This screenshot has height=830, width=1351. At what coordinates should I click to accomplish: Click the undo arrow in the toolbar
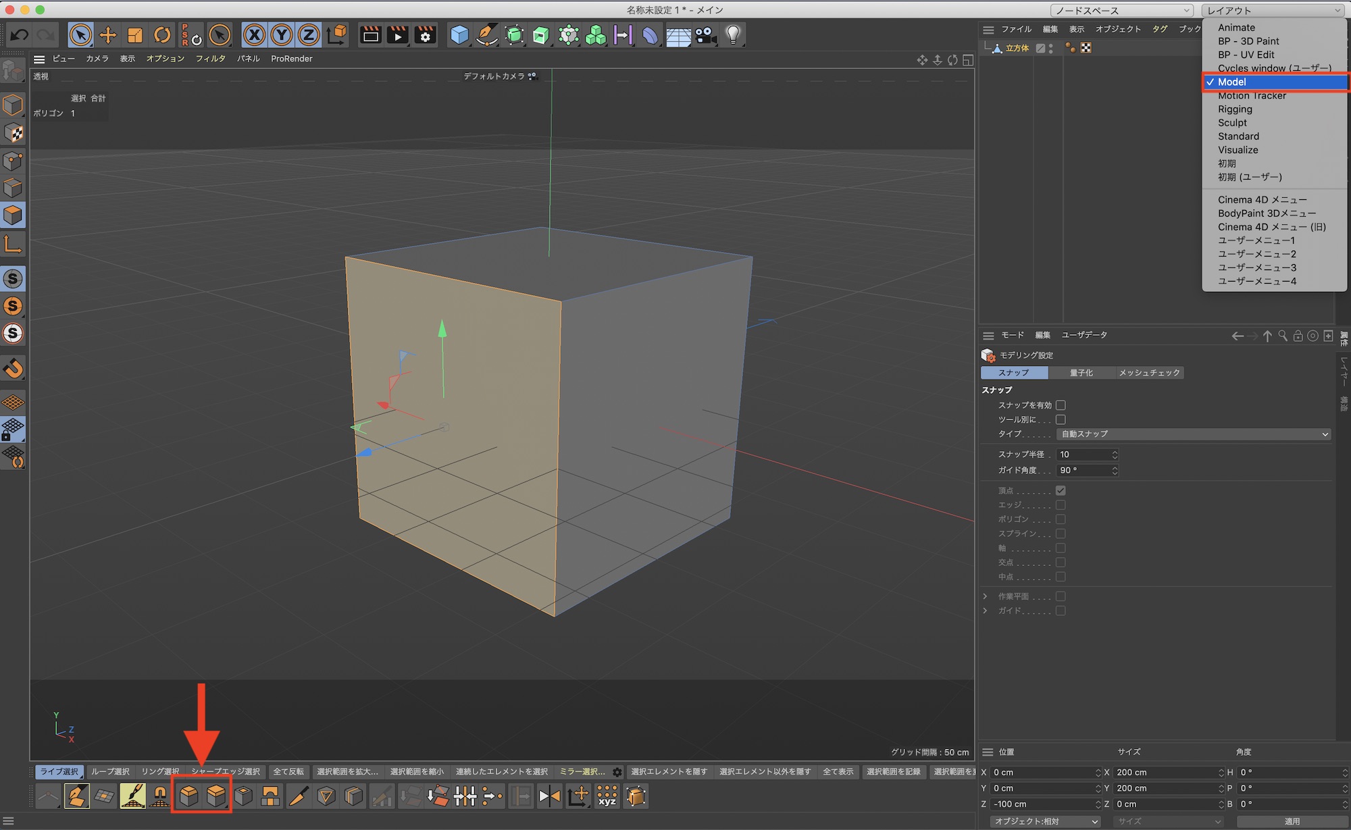19,35
